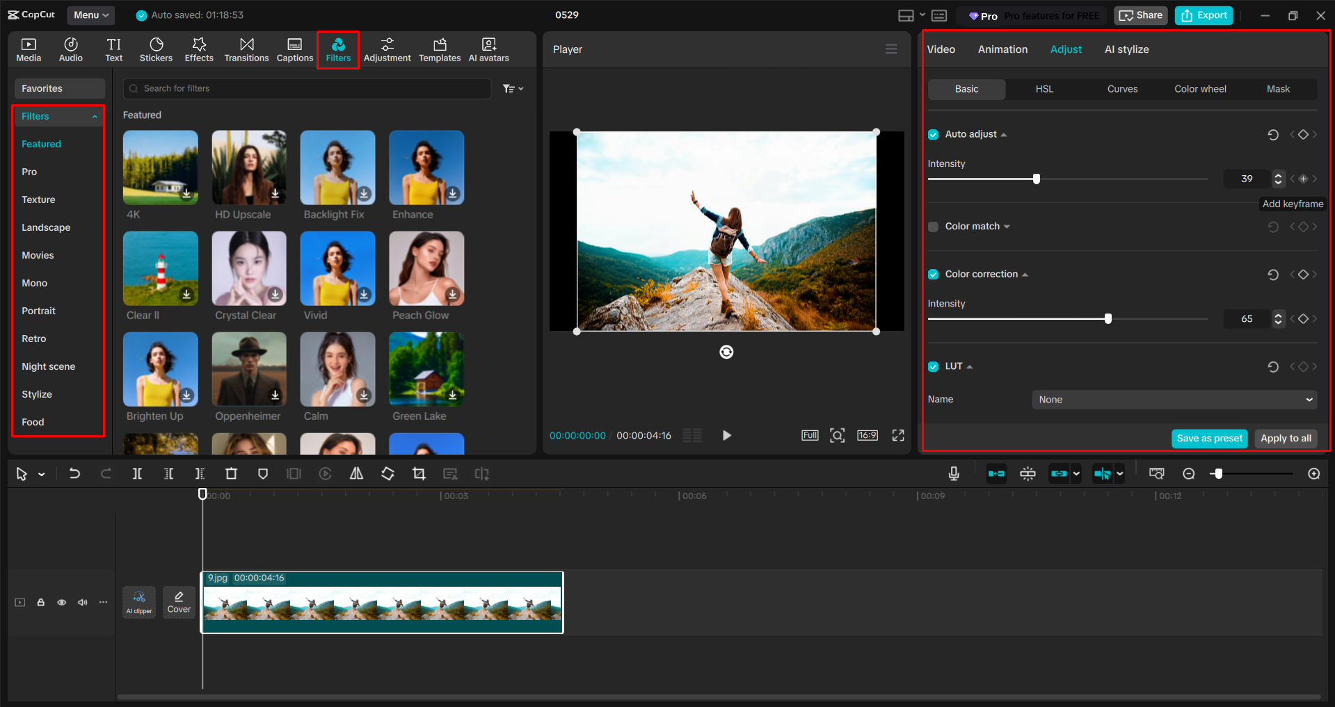Collapse the Color correction section

tap(1024, 274)
